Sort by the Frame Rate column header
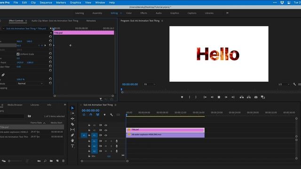Screen dimensions: 301x169 pos(36,123)
